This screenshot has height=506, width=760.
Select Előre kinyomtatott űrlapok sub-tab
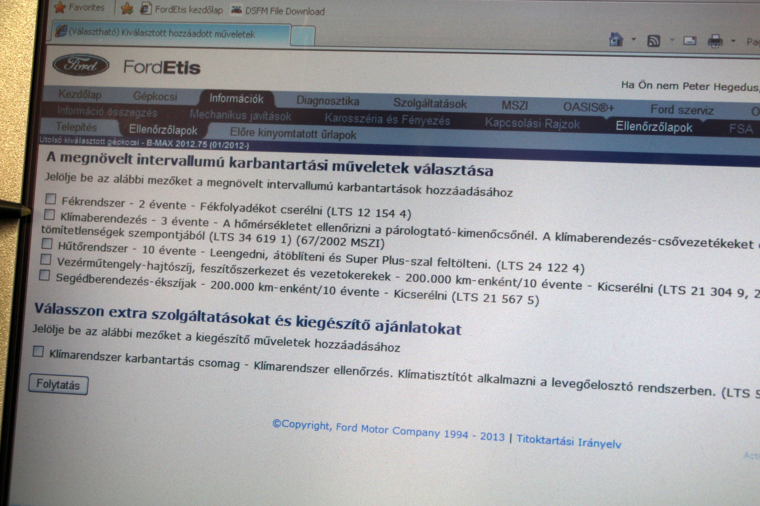293,134
